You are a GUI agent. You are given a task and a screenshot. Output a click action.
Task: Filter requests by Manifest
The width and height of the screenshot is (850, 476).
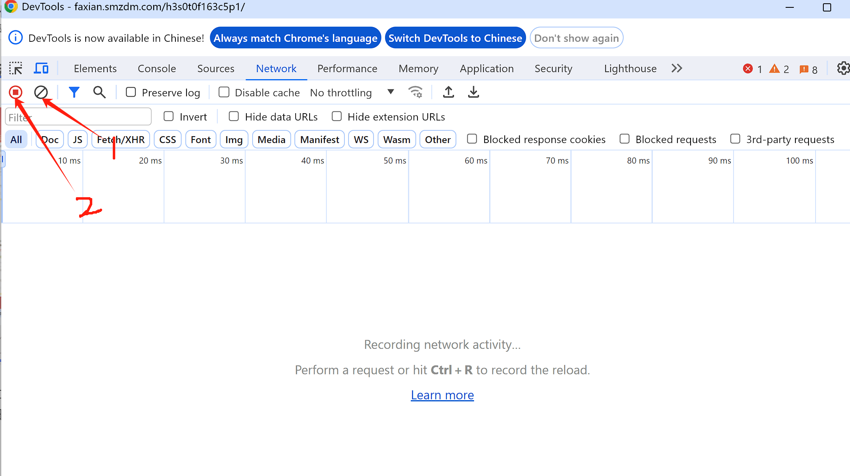(x=319, y=139)
